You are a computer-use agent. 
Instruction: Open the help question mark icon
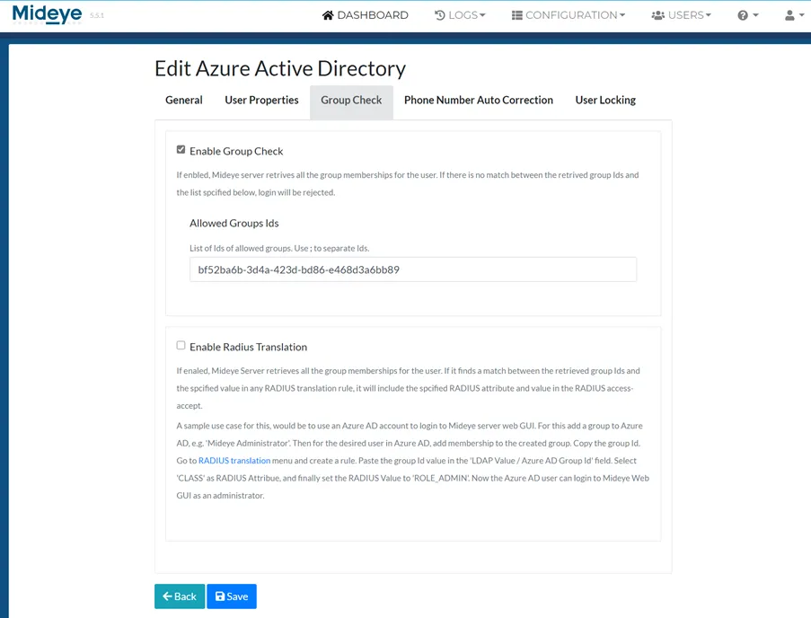point(744,14)
